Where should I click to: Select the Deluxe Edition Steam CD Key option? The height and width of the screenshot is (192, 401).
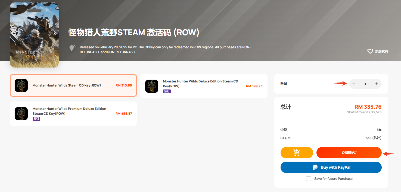tap(204, 86)
